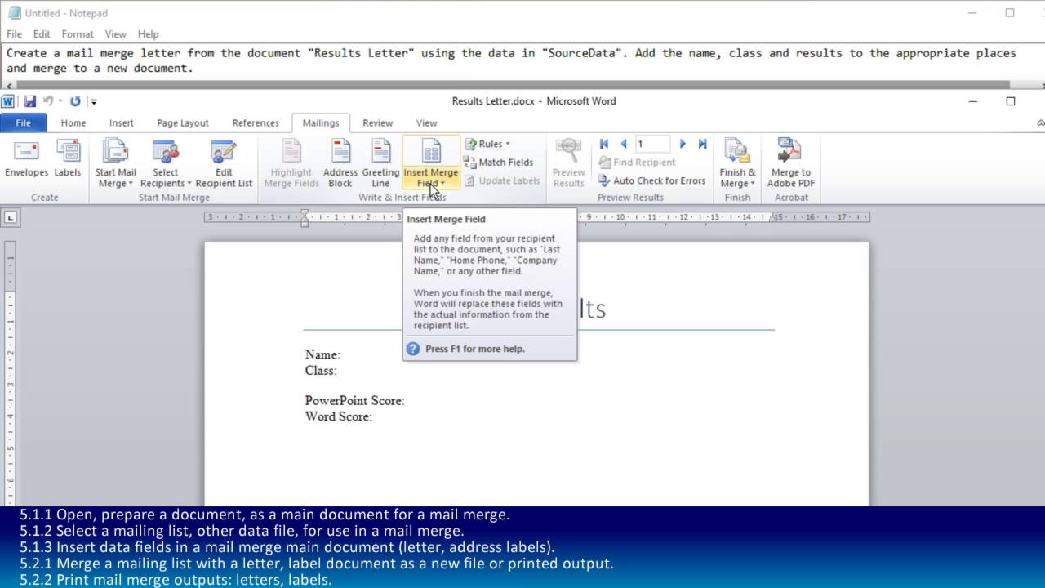Click Merge to Adobe PDF

point(790,163)
